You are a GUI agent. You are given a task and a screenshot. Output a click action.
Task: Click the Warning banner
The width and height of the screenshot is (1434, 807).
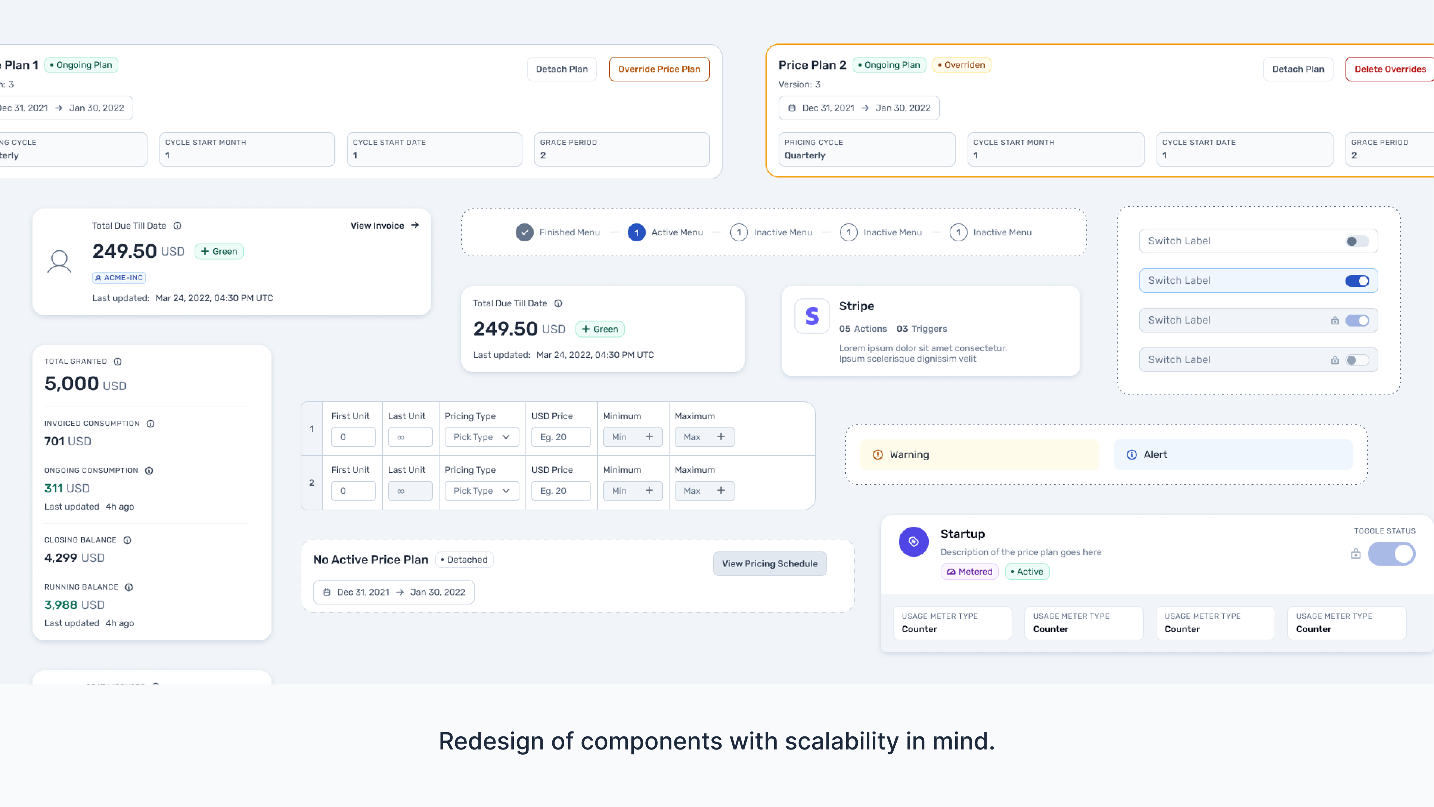click(x=979, y=454)
